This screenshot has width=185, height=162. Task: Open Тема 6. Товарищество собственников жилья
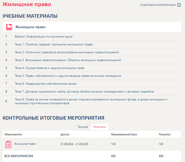click(x=46, y=84)
